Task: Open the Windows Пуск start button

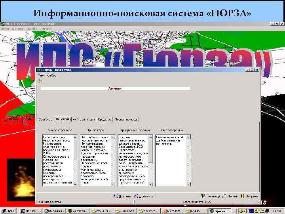Action: tap(8, 211)
